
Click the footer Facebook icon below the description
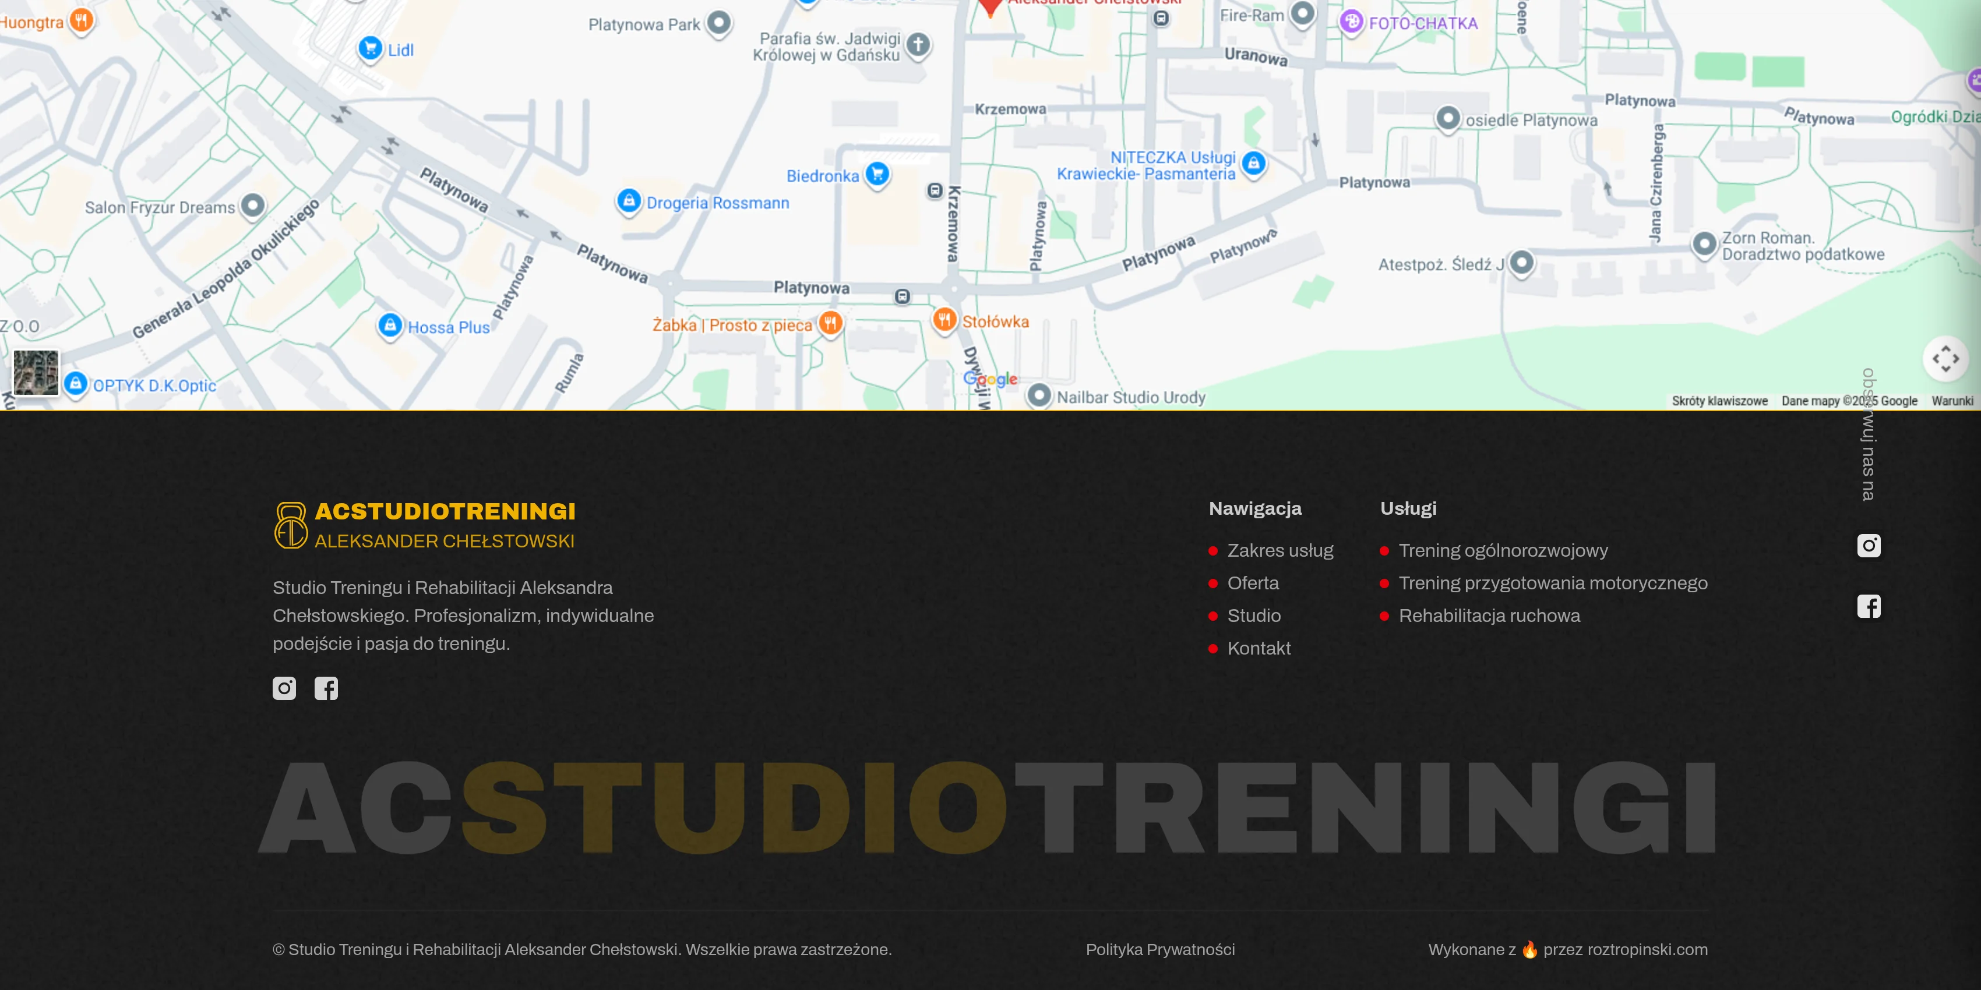326,688
